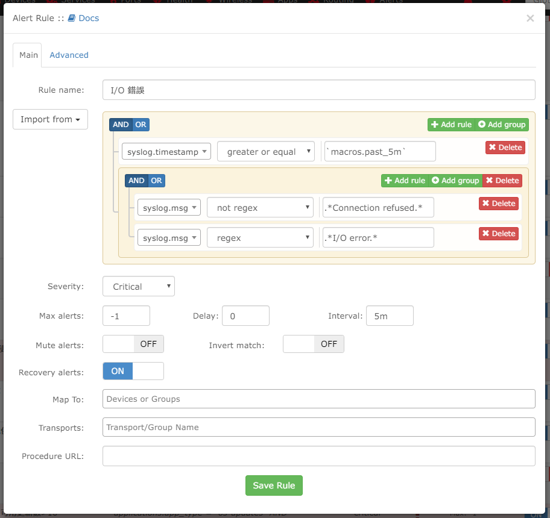Image resolution: width=550 pixels, height=518 pixels.
Task: Open the not regex operator dropdown
Action: pyautogui.click(x=260, y=207)
